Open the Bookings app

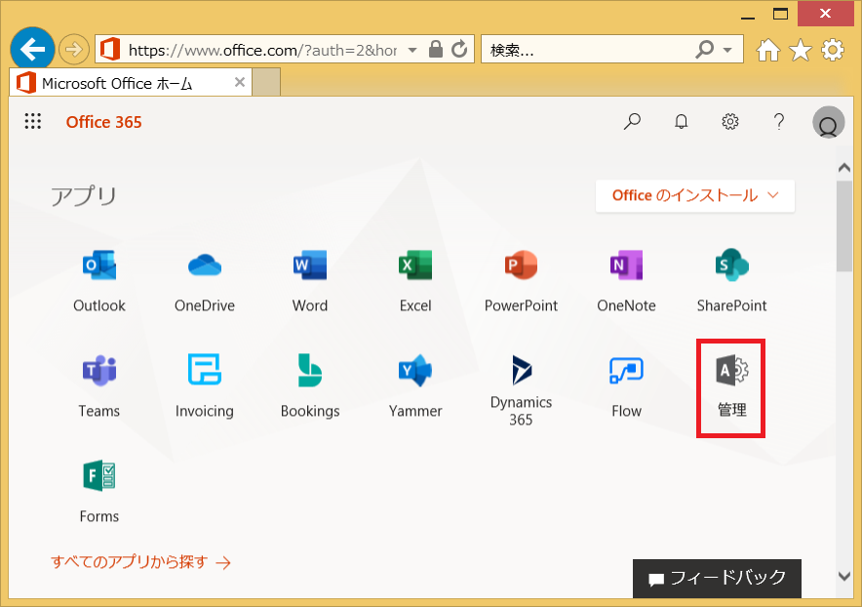310,386
